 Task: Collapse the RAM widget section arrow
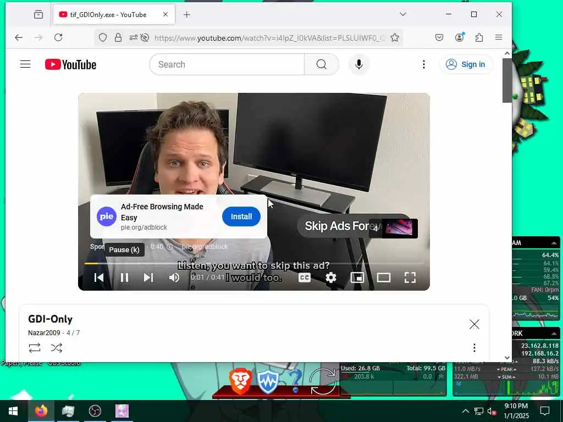tap(554, 243)
